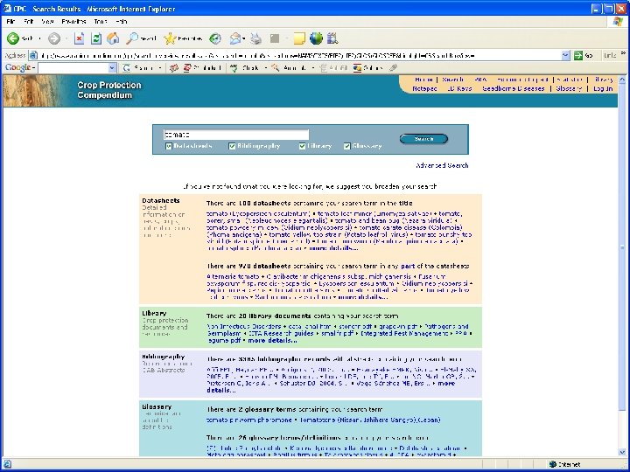
Task: Open the address bar dropdown arrow
Action: point(566,55)
